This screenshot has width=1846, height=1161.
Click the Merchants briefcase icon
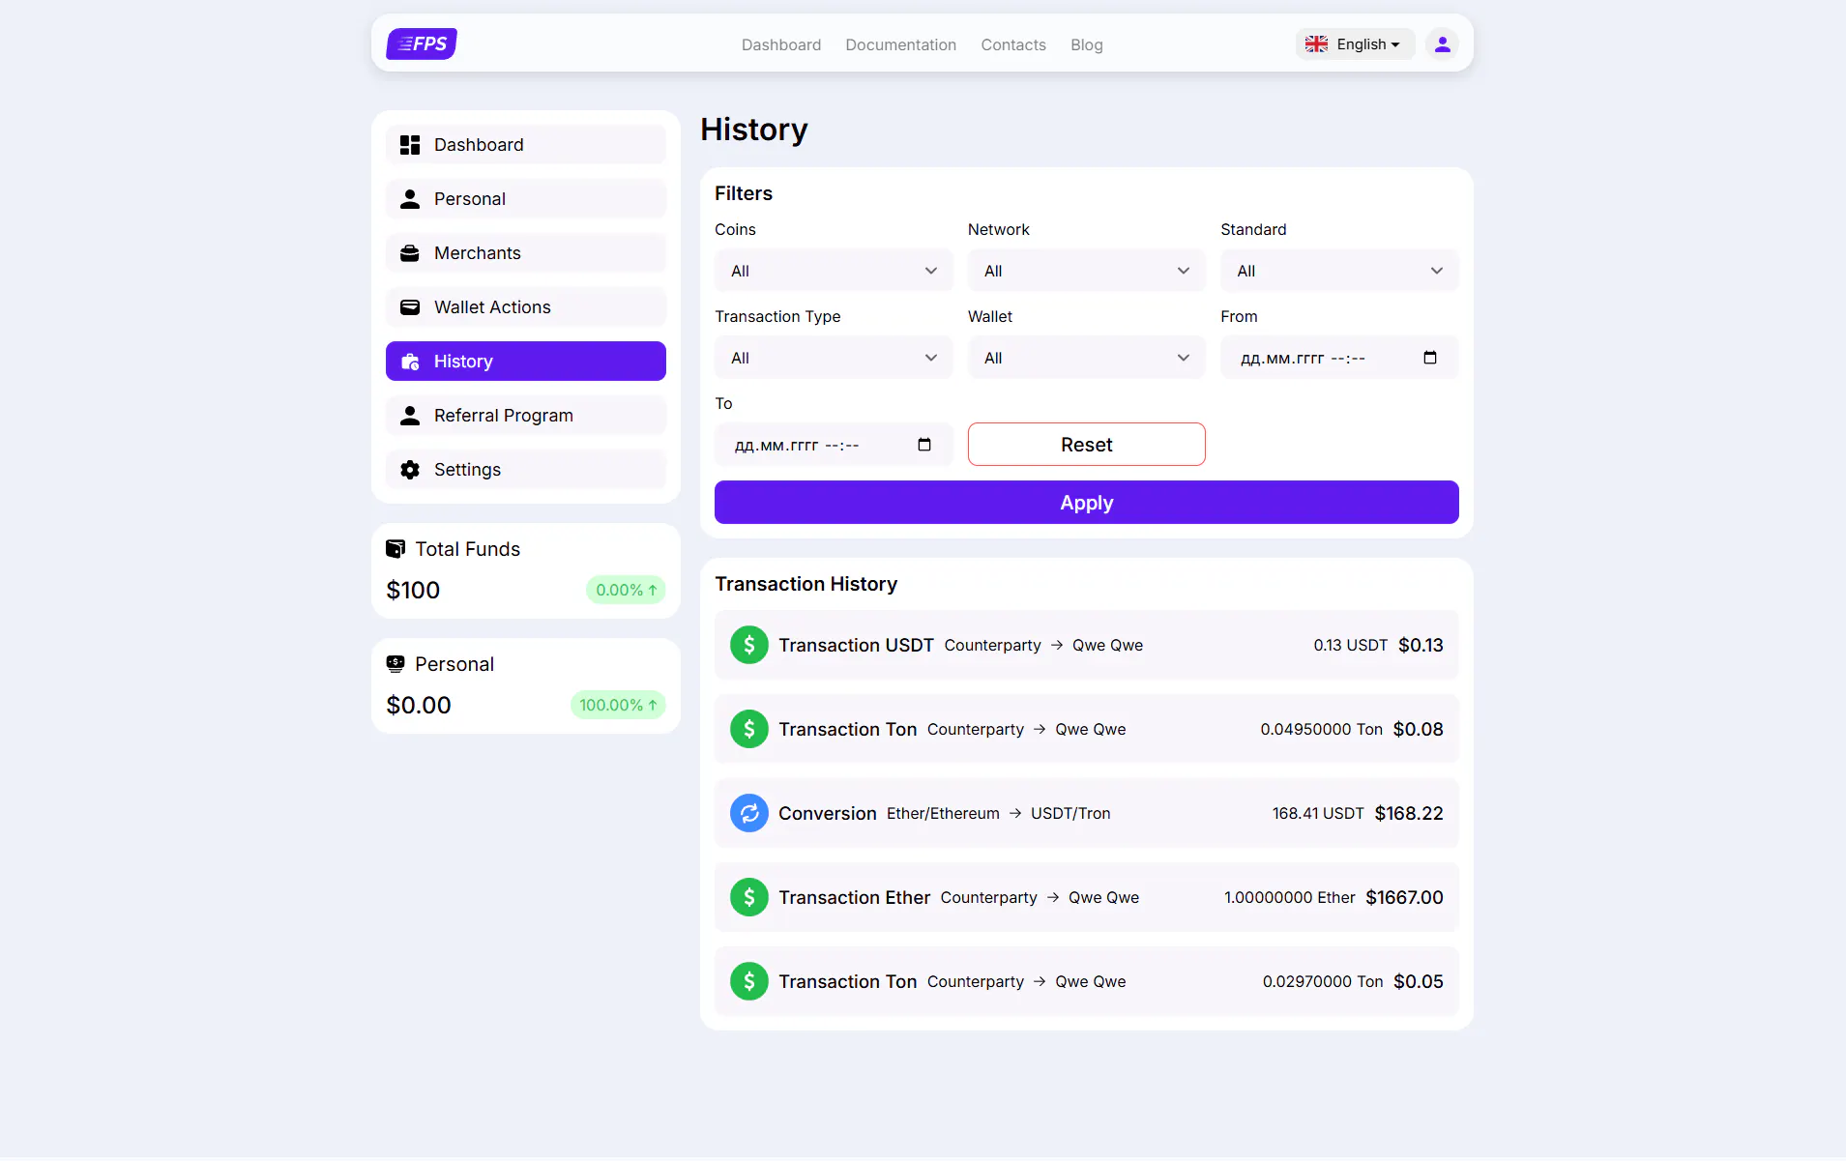pos(410,253)
